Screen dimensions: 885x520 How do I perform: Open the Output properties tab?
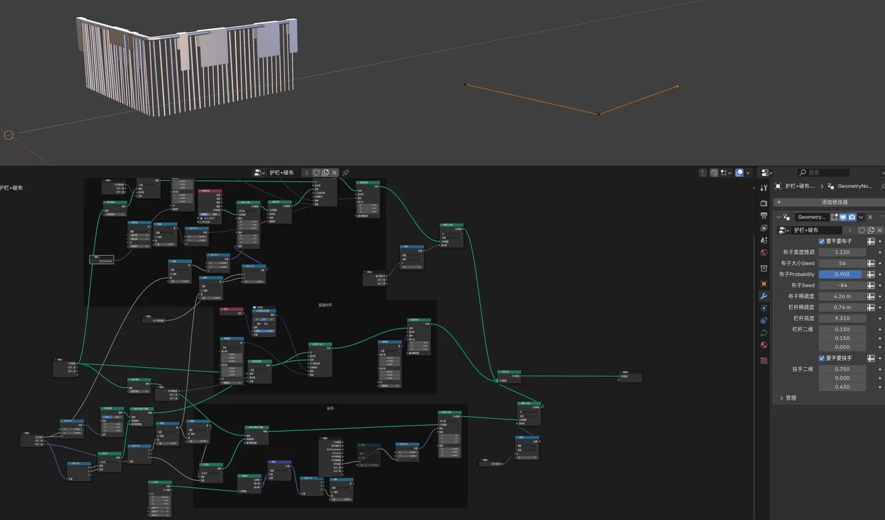(x=764, y=215)
